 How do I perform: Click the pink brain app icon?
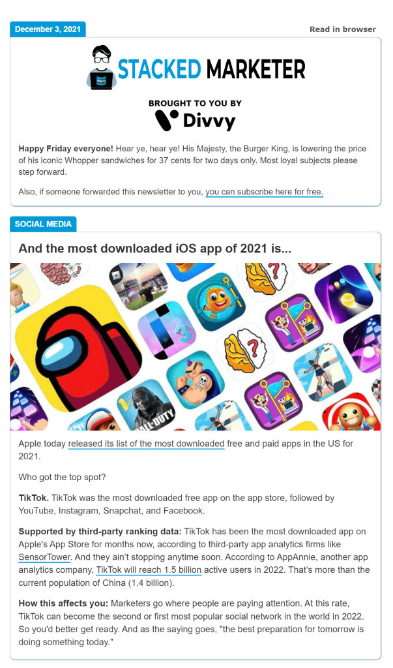(63, 272)
